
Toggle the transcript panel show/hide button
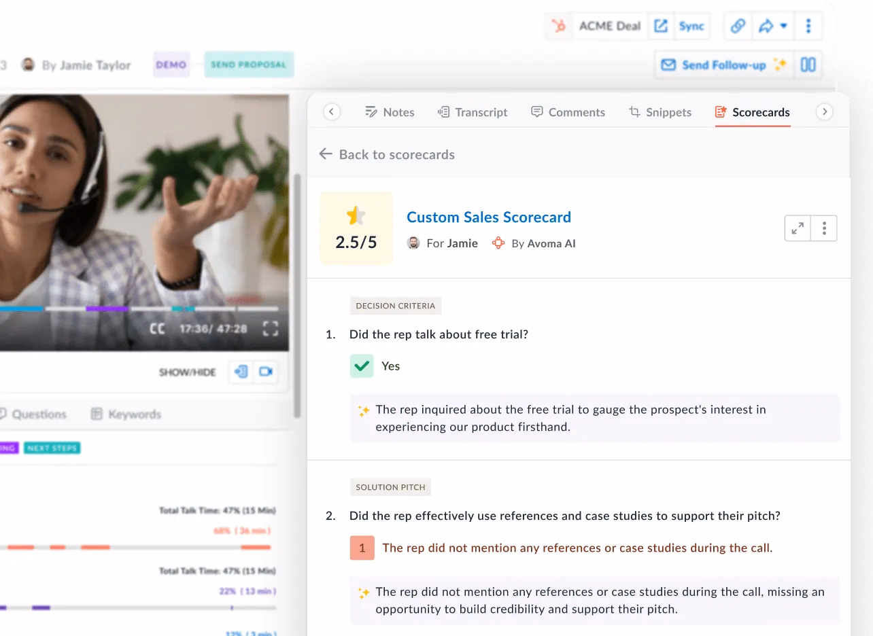click(241, 372)
